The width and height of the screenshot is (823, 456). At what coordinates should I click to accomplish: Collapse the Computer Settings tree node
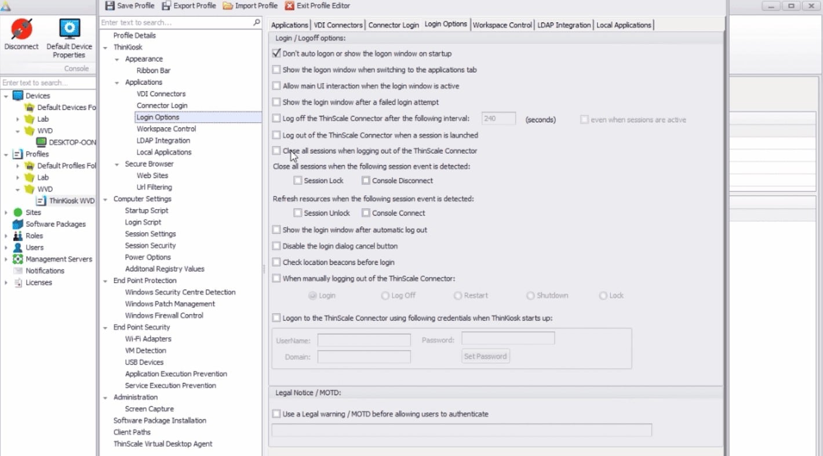coord(105,199)
